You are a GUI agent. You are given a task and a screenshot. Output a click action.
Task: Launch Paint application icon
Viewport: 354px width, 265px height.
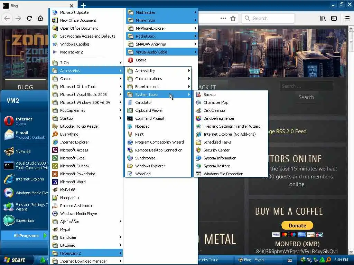[x=130, y=134]
